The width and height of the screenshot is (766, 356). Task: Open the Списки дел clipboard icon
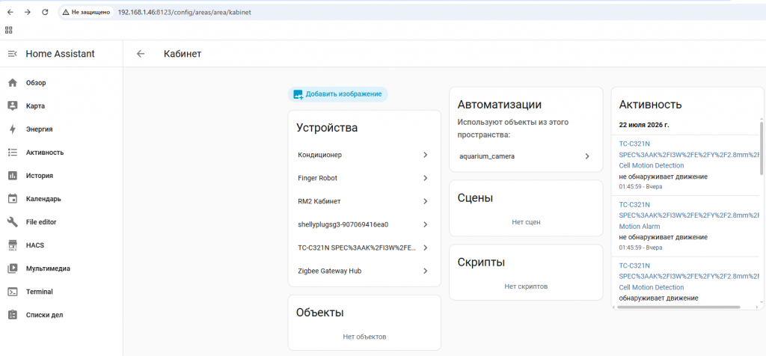13,315
